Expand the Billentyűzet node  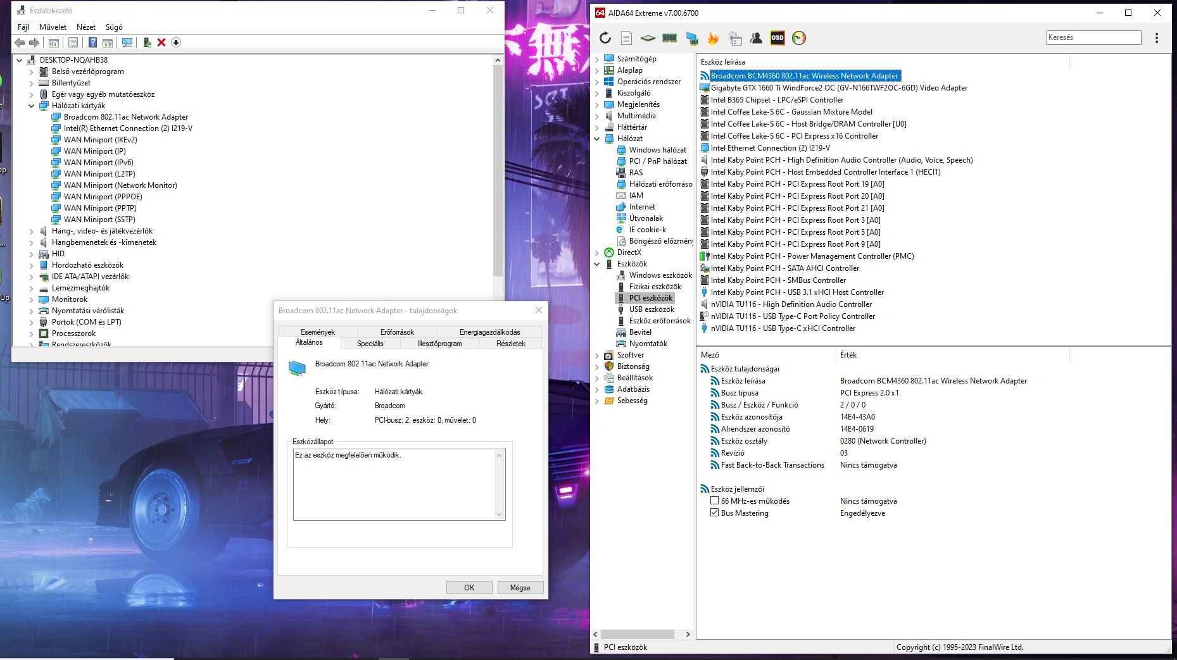tap(32, 83)
